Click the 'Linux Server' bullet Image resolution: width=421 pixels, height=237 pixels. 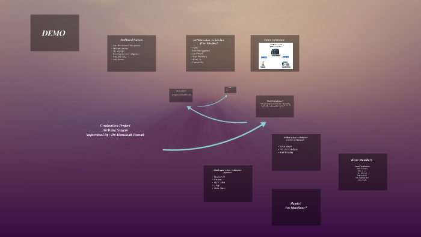click(x=286, y=146)
